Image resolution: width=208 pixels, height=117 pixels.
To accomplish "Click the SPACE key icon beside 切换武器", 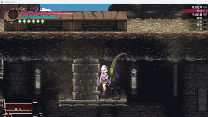I will pyautogui.click(x=205, y=15).
